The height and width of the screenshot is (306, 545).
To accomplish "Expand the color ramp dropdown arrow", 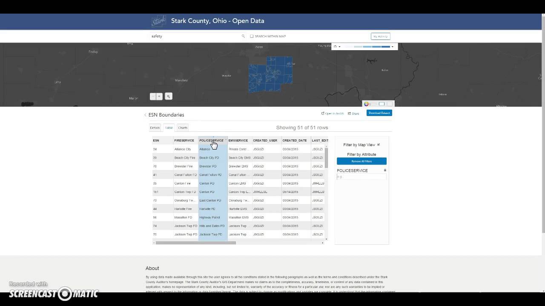I will pos(393,46).
